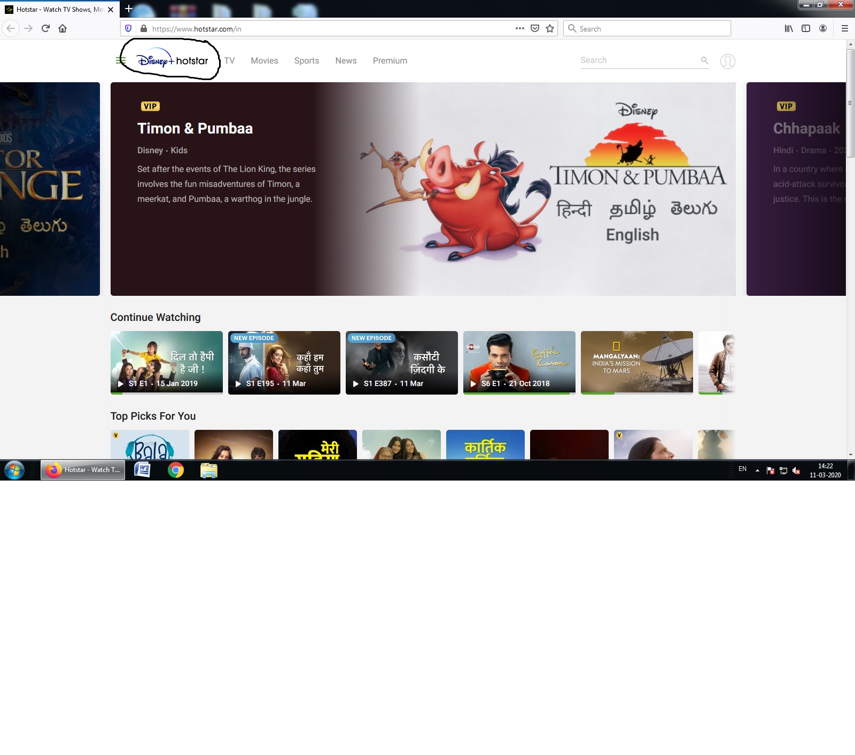The height and width of the screenshot is (755, 855).
Task: Click the taskbar clock showing 14:22
Action: point(825,470)
